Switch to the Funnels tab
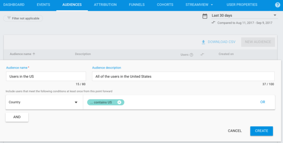The height and width of the screenshot is (143, 283). click(x=137, y=5)
